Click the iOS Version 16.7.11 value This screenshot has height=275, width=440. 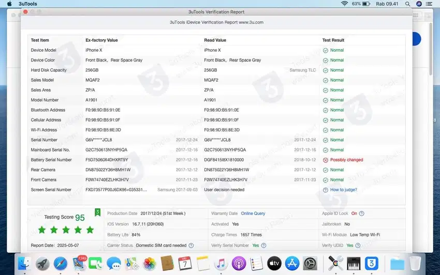tap(148, 224)
